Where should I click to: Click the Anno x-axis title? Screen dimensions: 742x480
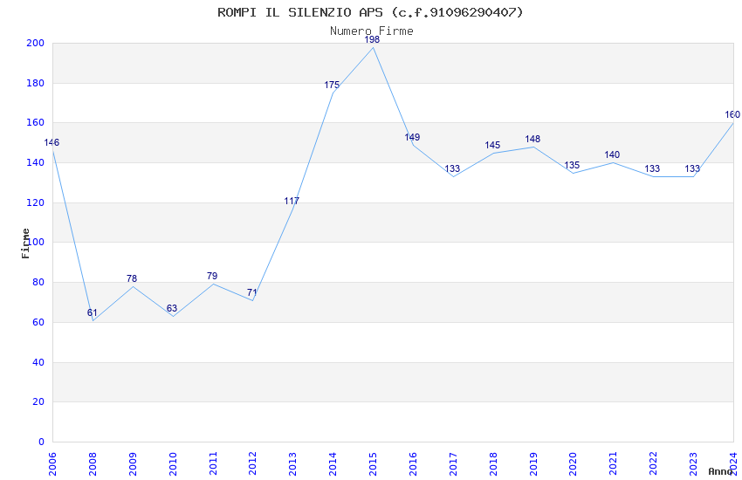tap(720, 471)
